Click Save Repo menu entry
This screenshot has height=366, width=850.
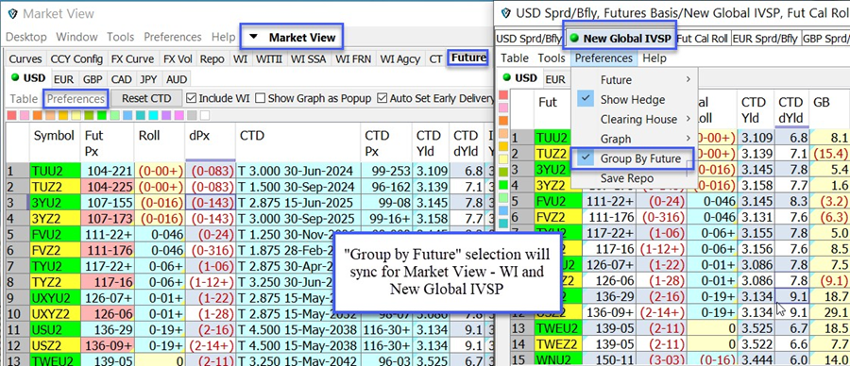(x=635, y=178)
